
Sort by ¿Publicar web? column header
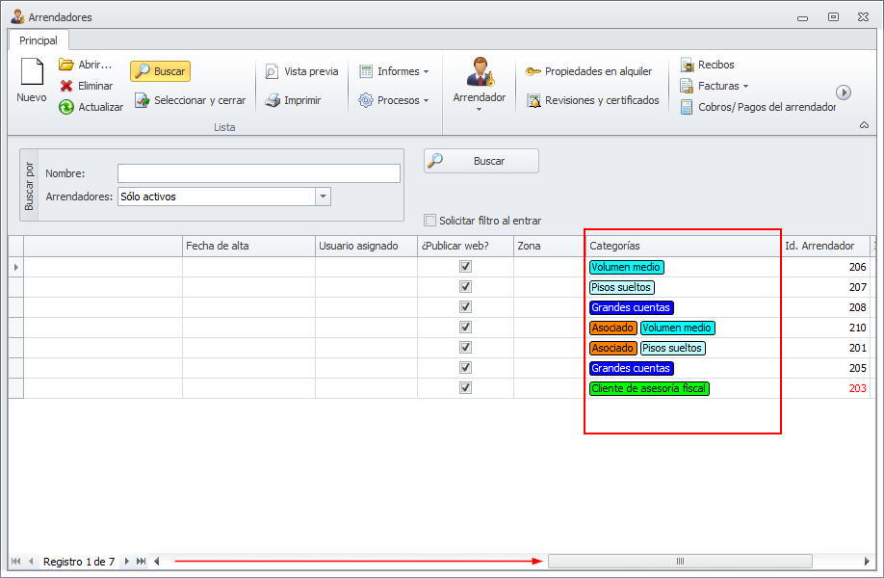click(x=466, y=246)
